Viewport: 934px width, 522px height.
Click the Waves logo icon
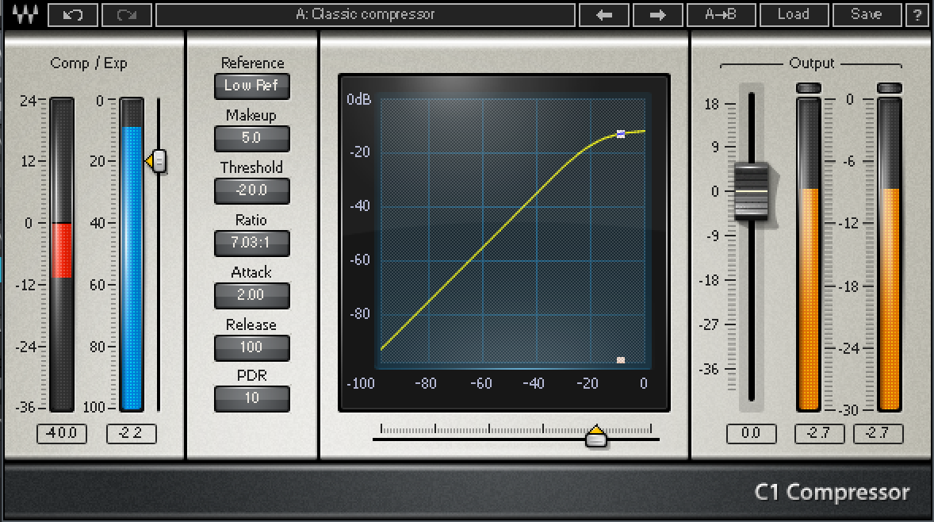click(x=25, y=14)
